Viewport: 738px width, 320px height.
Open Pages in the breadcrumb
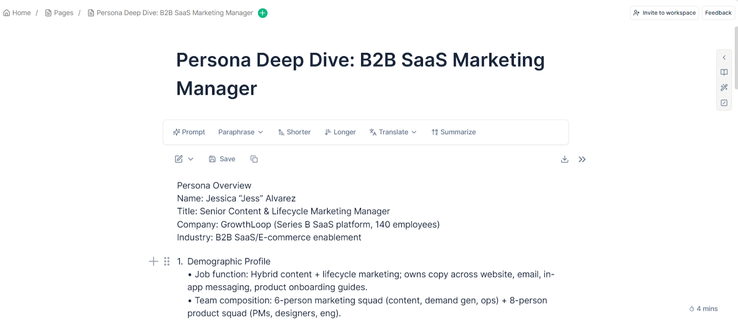click(60, 13)
